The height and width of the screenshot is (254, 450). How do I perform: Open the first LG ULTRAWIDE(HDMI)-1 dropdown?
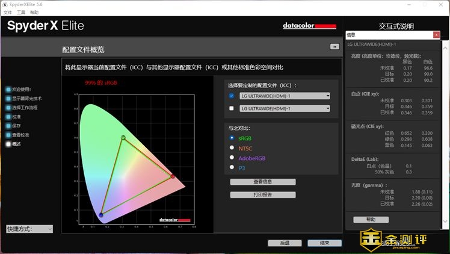point(285,96)
